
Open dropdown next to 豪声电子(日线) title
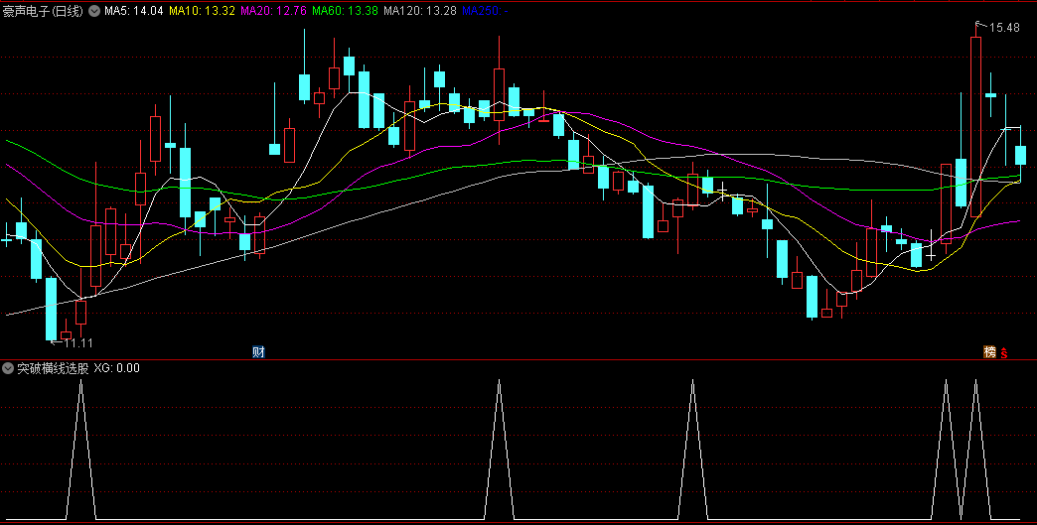(x=94, y=11)
